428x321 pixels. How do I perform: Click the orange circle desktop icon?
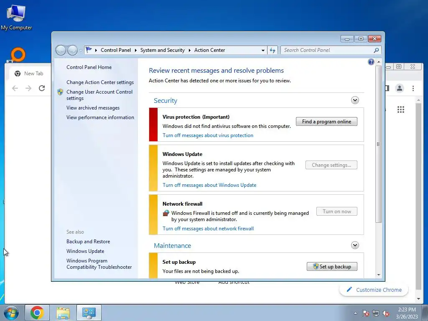coord(18,54)
